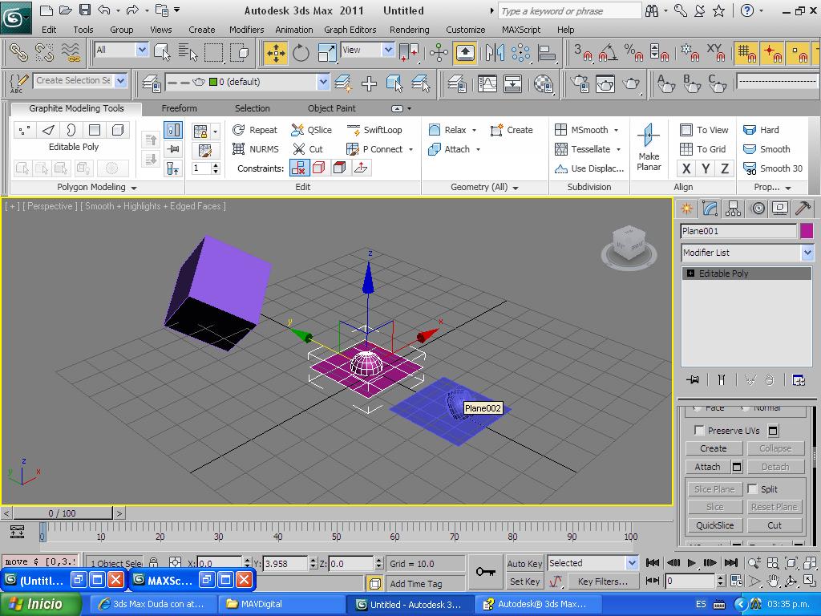Screen dimensions: 821x616
Task: Enable Preserve UVs checkbox
Action: [x=699, y=430]
